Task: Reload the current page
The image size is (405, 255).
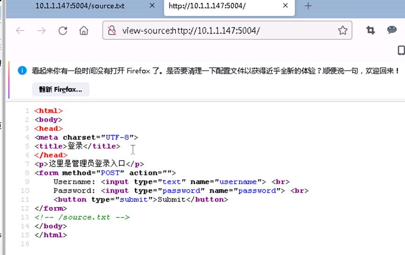Action: point(63,31)
